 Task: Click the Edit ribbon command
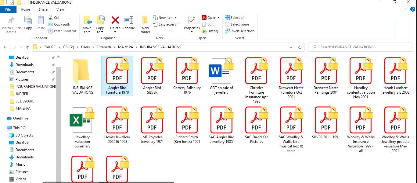point(208,24)
